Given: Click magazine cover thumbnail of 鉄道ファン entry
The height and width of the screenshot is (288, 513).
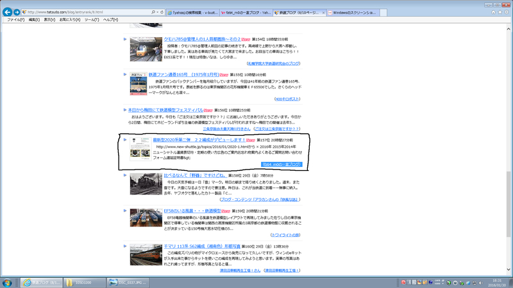Looking at the screenshot, I should [x=139, y=84].
